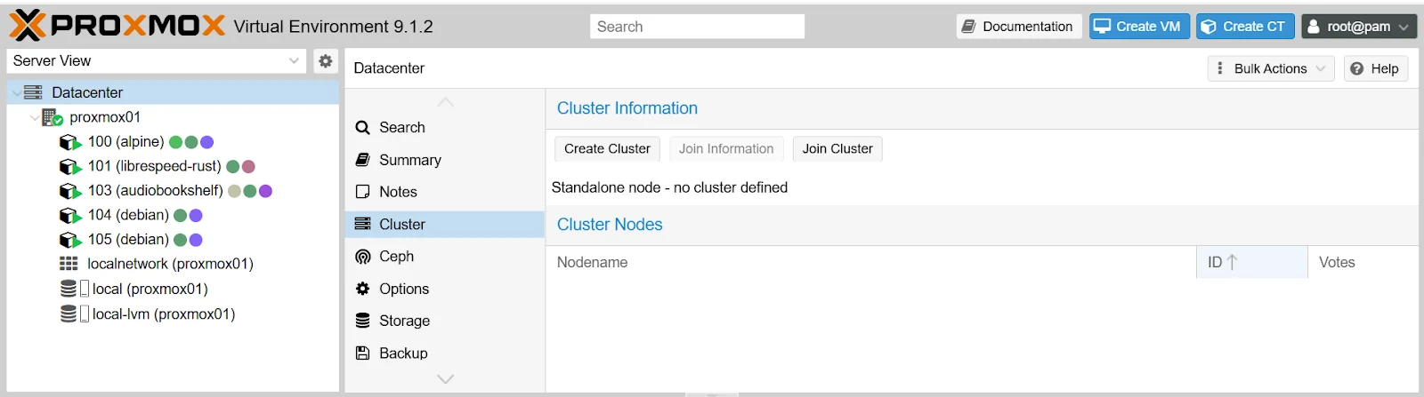Click storage icon for local (proxmox01)
Viewport: 1424px width, 397px height.
point(69,289)
